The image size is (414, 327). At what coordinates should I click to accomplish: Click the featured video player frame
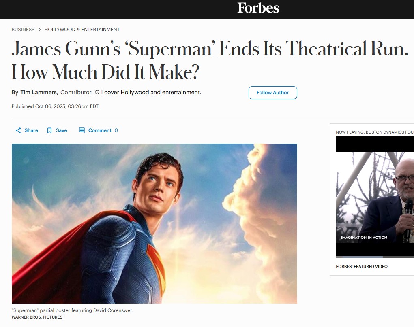(x=375, y=197)
